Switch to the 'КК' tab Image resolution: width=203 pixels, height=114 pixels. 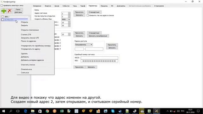click(x=112, y=6)
